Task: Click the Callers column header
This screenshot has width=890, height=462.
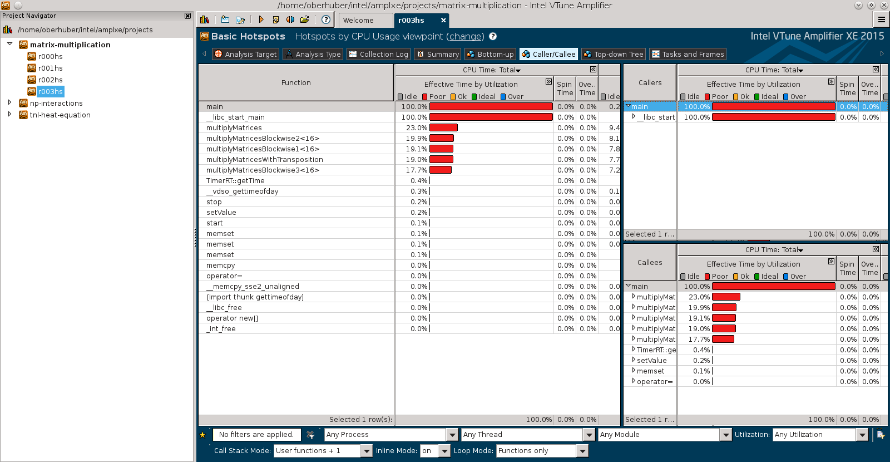Action: pos(650,82)
